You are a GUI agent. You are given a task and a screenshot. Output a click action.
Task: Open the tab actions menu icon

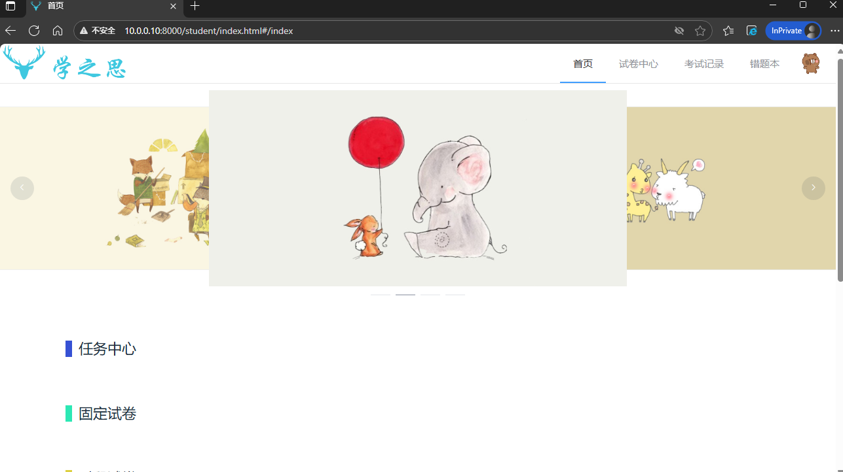pyautogui.click(x=10, y=6)
